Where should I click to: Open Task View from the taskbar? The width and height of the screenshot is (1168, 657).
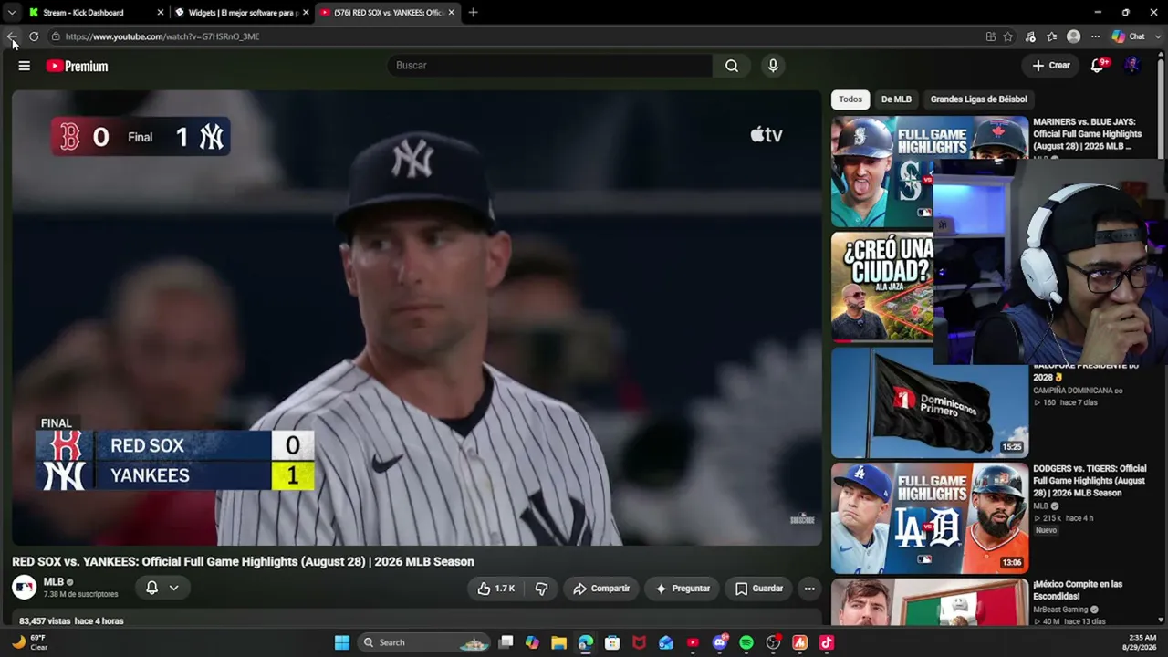[x=506, y=642]
